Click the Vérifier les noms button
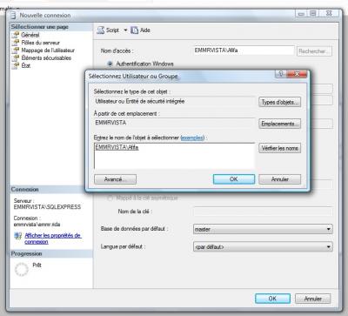This screenshot has height=316, width=348. pos(279,148)
